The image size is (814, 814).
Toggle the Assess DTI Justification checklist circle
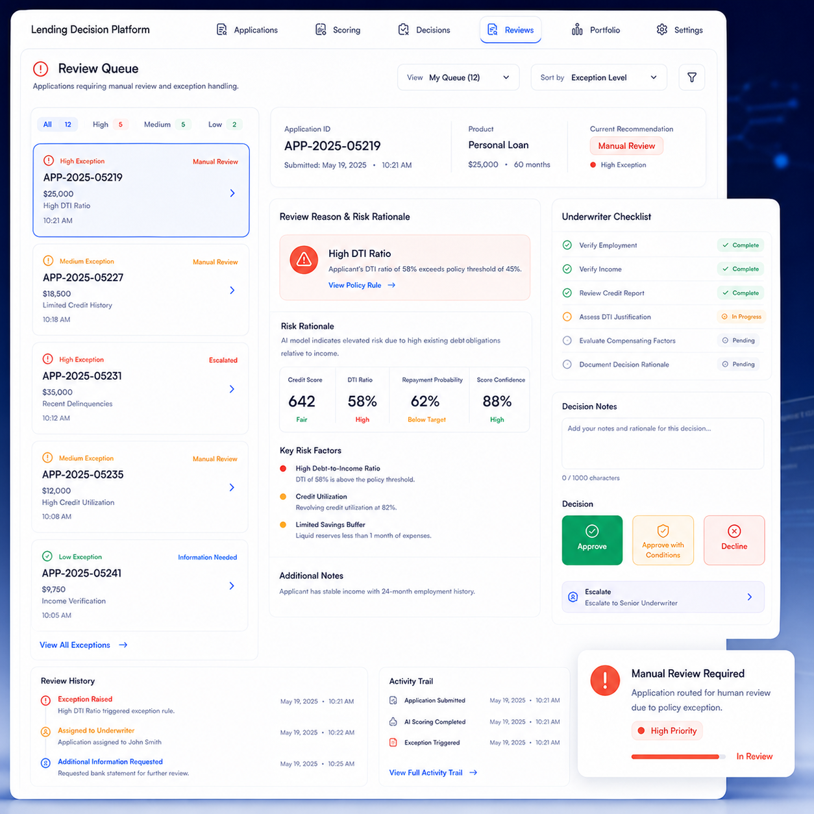[567, 317]
